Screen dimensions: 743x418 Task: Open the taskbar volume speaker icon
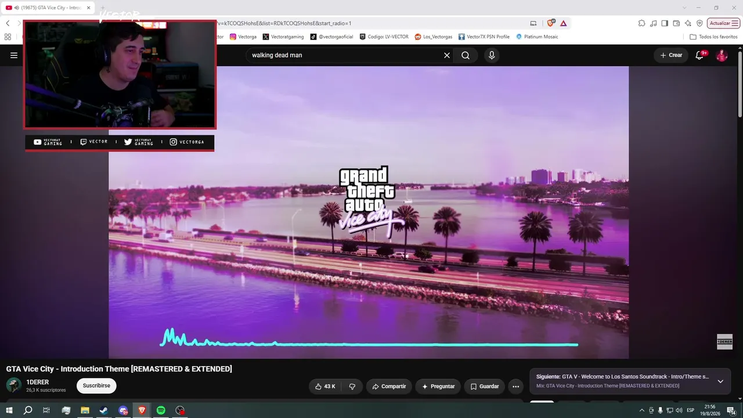[x=679, y=410]
